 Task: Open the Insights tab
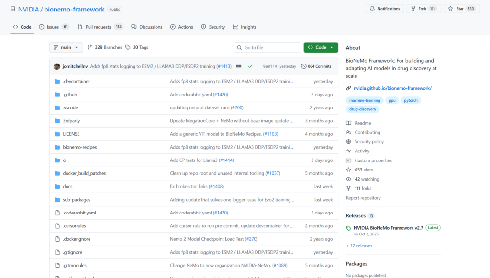tap(245, 27)
